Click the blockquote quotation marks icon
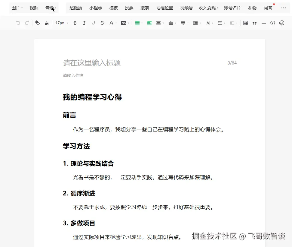This screenshot has width=292, height=247. point(255,23)
